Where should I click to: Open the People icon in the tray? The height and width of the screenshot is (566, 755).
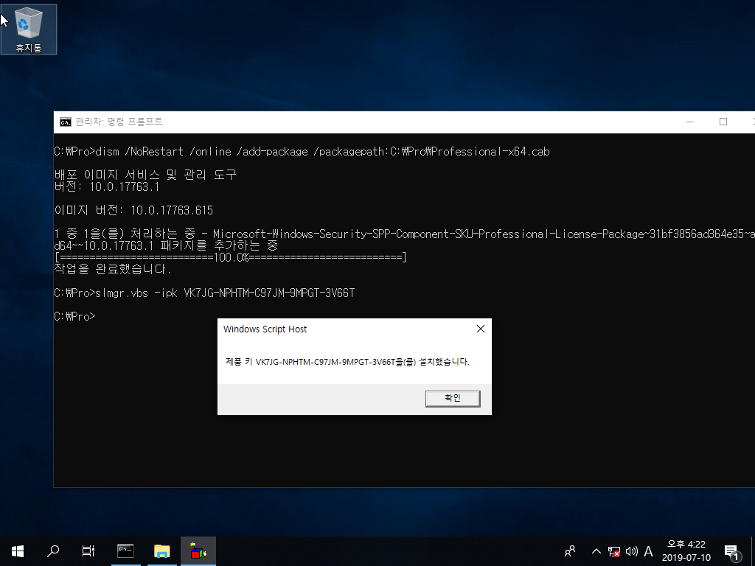570,551
